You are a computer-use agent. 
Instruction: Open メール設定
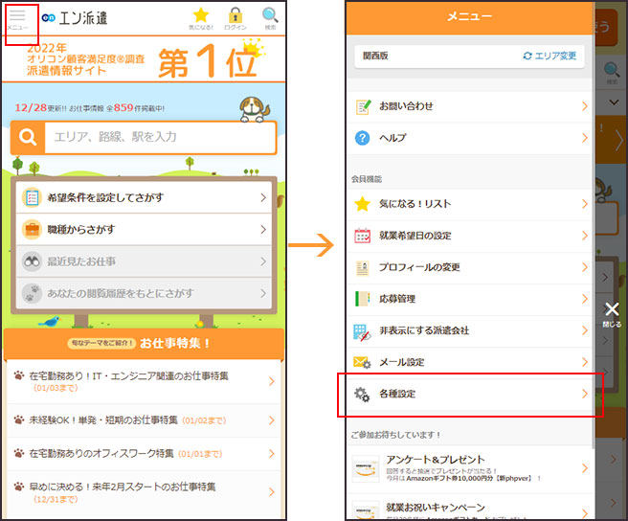(469, 362)
